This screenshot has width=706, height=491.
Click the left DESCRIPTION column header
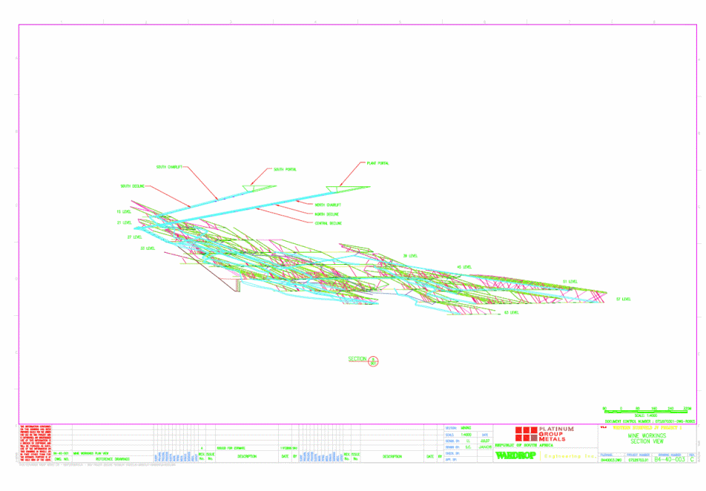click(x=247, y=457)
